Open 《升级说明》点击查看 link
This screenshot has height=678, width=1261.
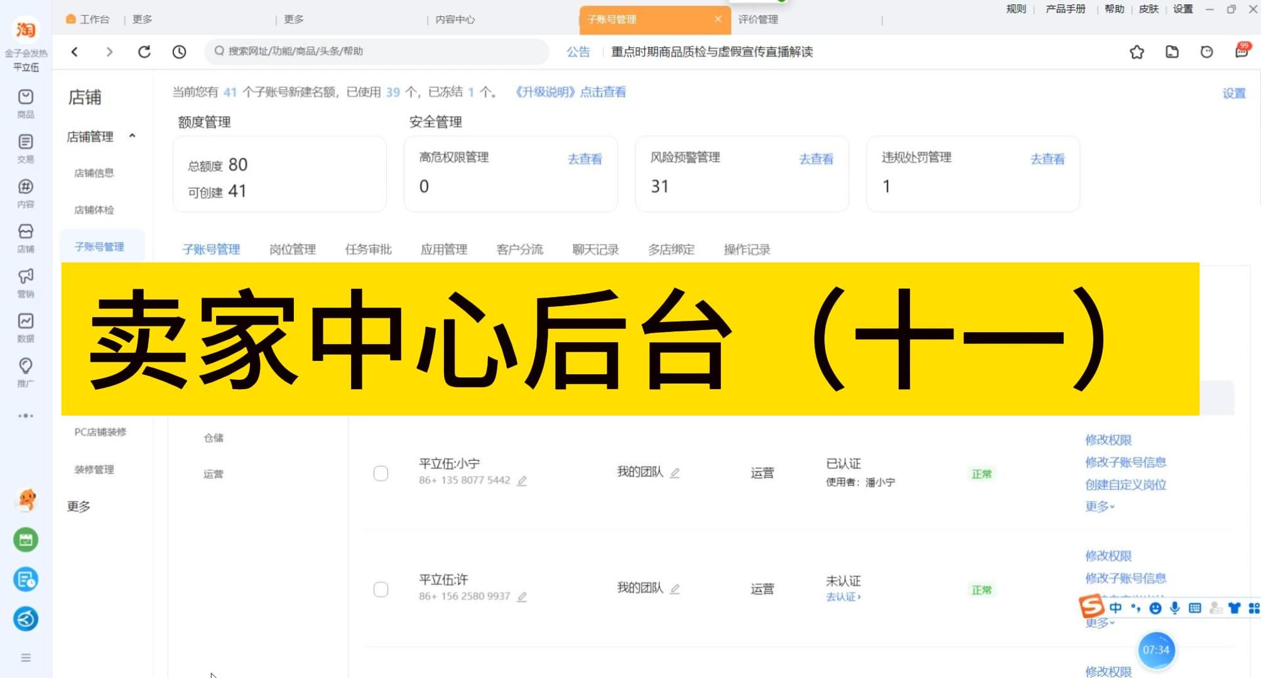(570, 92)
